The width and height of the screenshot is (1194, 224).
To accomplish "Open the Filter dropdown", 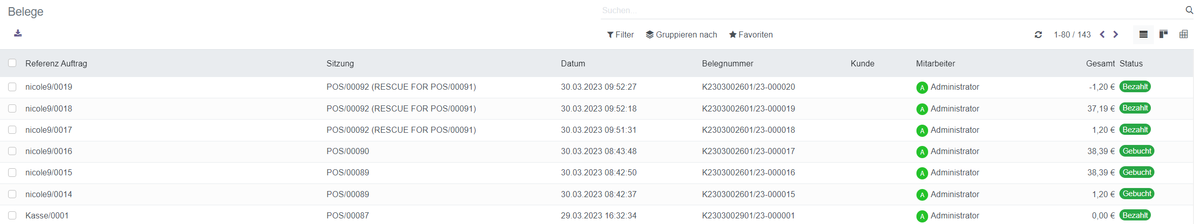I will (x=621, y=35).
